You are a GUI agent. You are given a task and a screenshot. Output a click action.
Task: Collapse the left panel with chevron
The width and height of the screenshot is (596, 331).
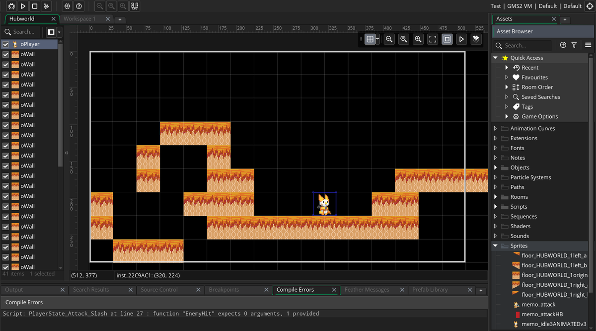click(x=67, y=153)
